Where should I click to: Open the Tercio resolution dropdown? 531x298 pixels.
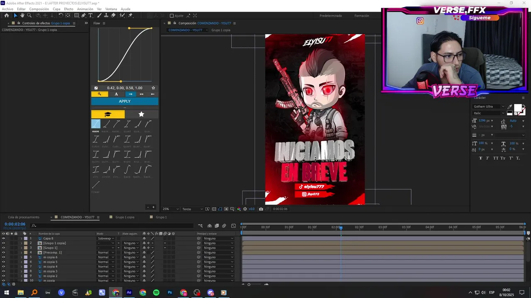click(x=192, y=209)
